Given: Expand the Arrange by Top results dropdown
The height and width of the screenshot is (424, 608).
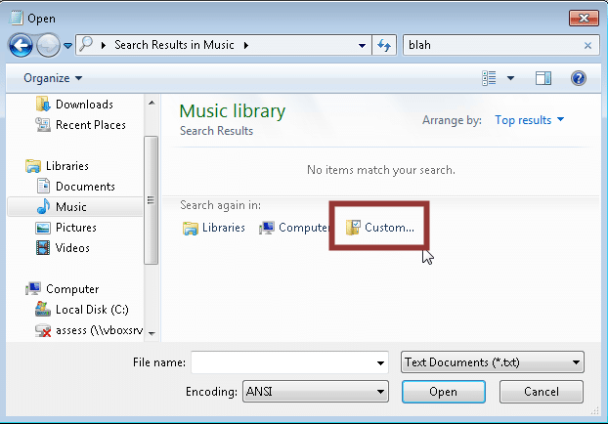Looking at the screenshot, I should 529,120.
